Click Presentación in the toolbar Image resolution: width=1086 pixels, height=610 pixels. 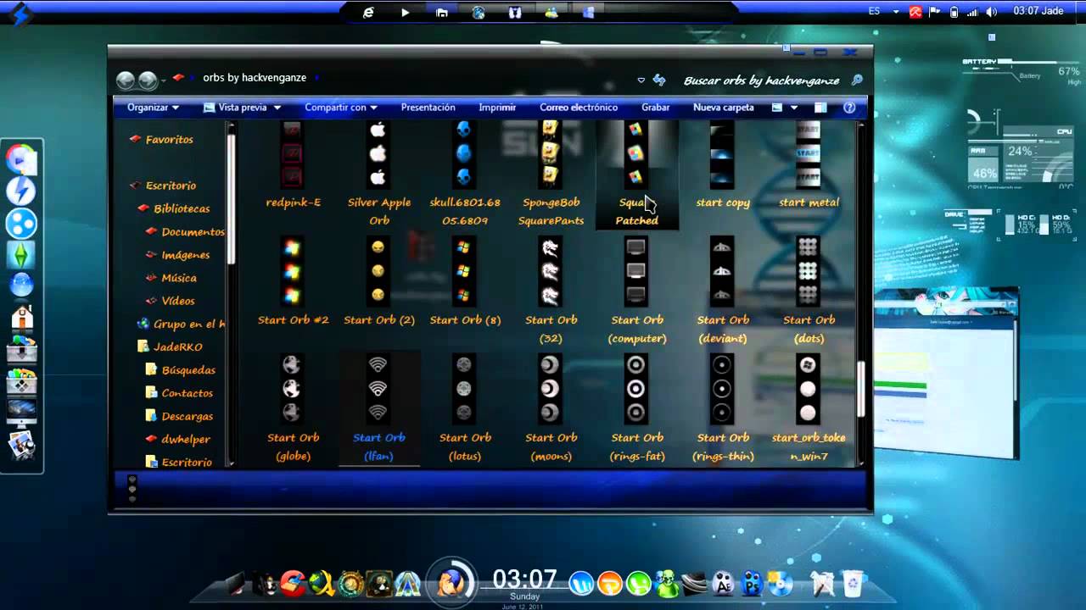(428, 108)
